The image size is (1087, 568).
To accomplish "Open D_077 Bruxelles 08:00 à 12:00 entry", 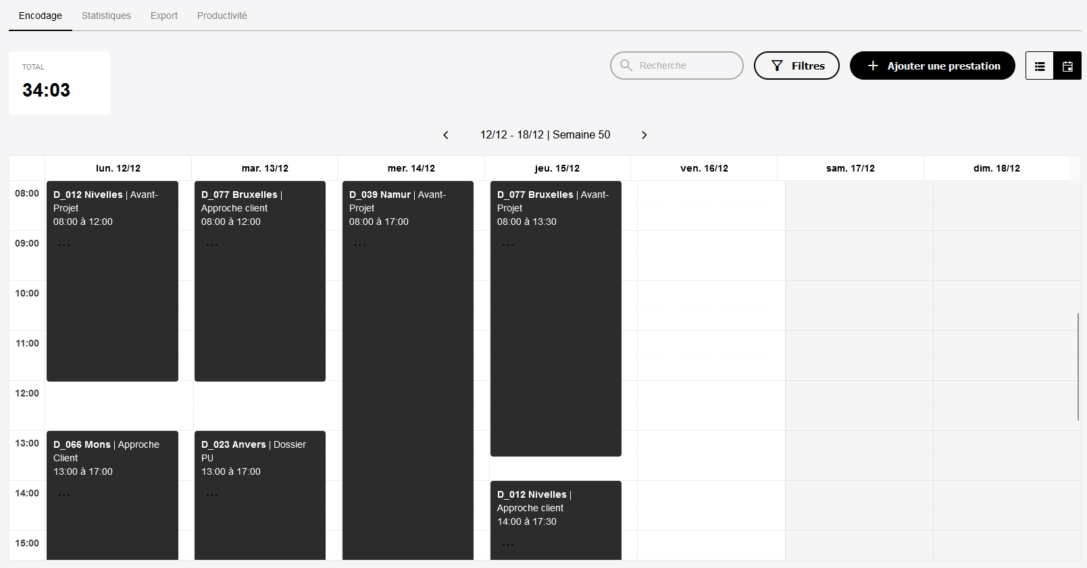I will pyautogui.click(x=260, y=281).
